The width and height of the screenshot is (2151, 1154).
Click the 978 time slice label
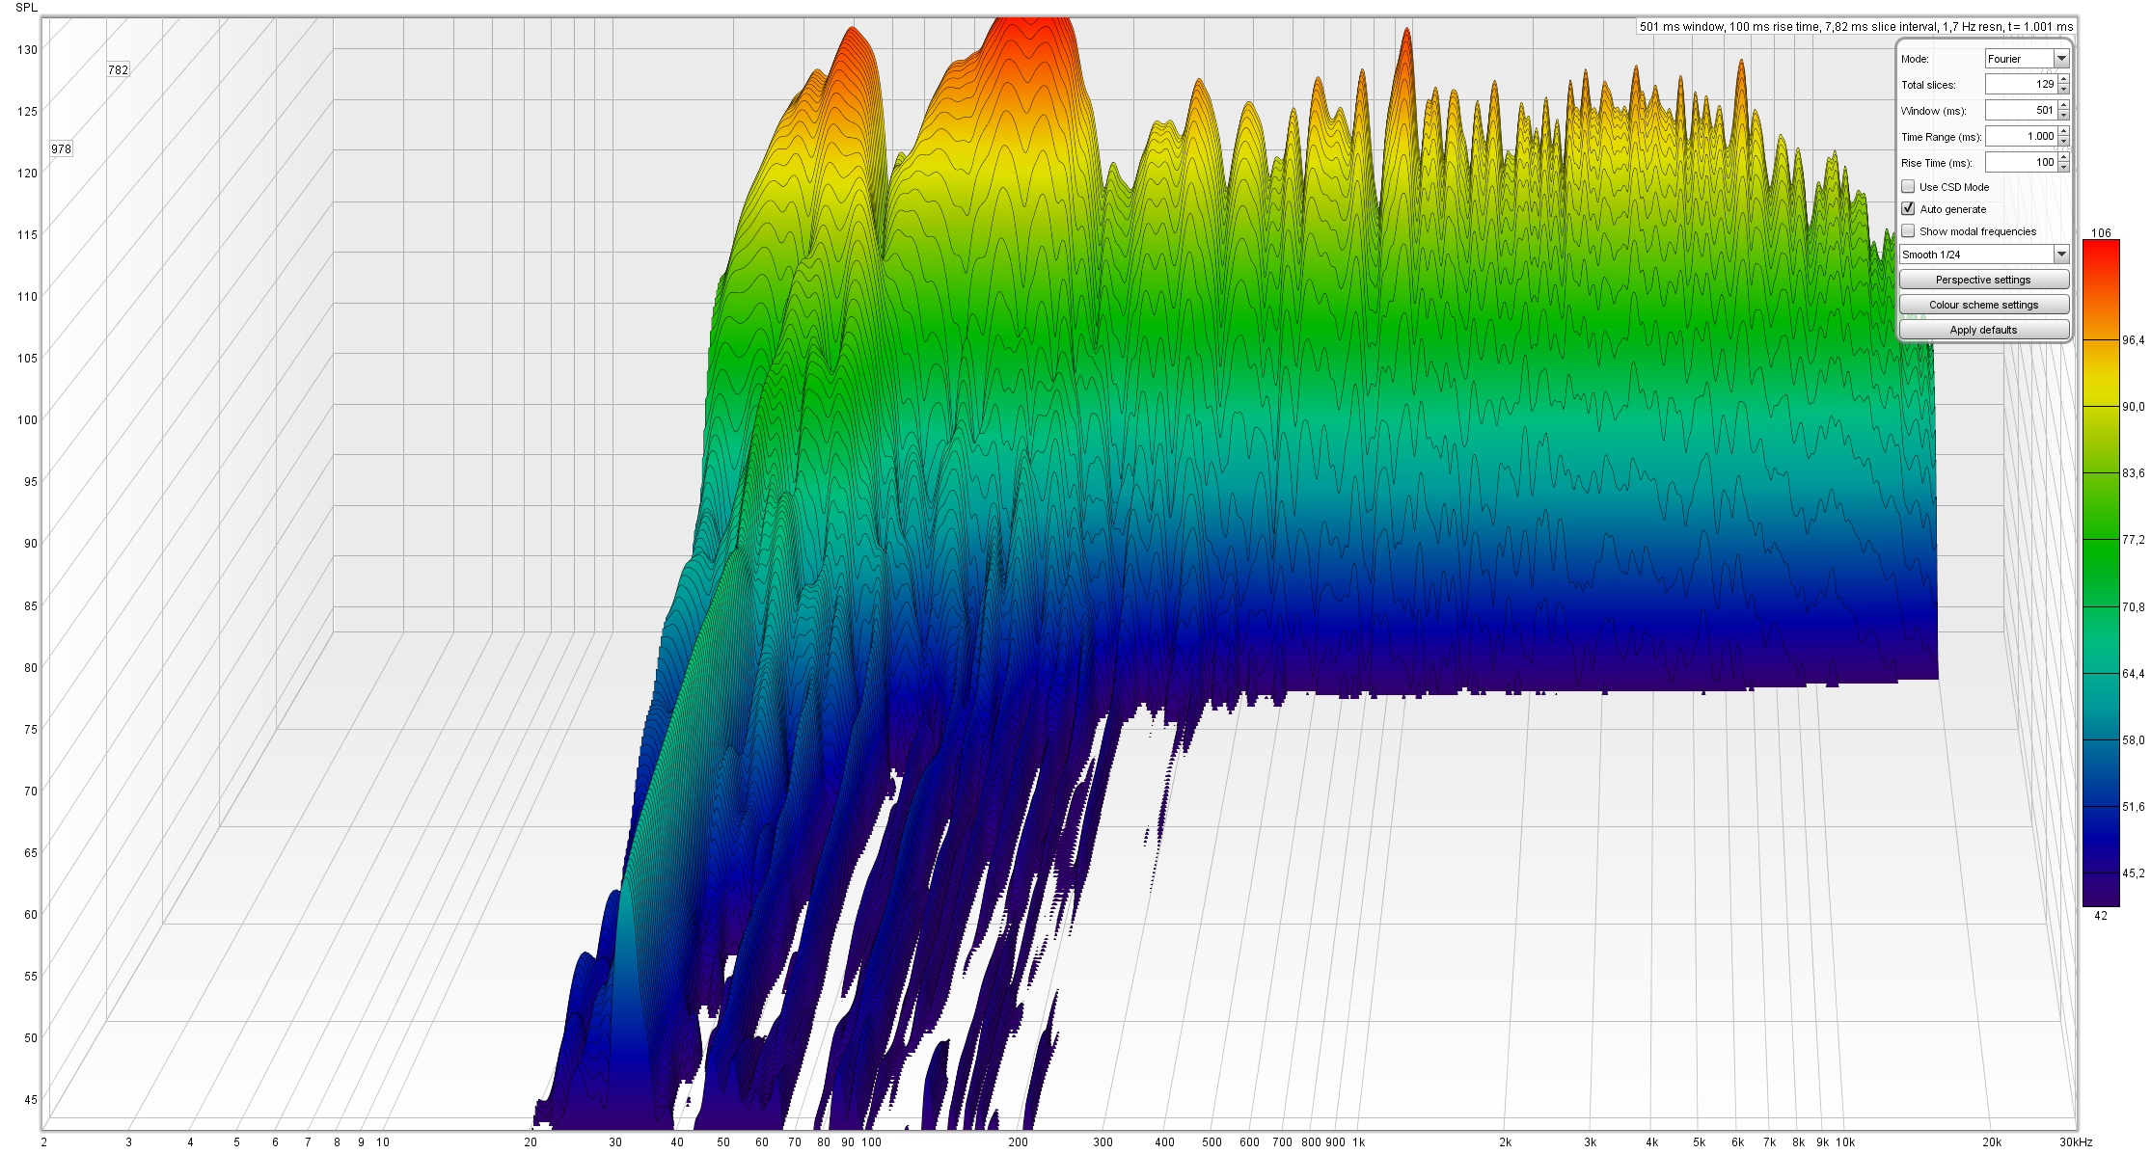coord(61,148)
